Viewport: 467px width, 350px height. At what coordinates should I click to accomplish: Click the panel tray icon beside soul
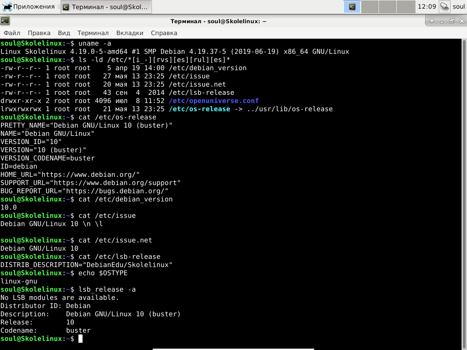pyautogui.click(x=444, y=7)
